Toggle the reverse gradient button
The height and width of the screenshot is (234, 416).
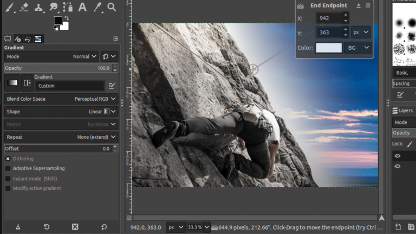(x=27, y=83)
